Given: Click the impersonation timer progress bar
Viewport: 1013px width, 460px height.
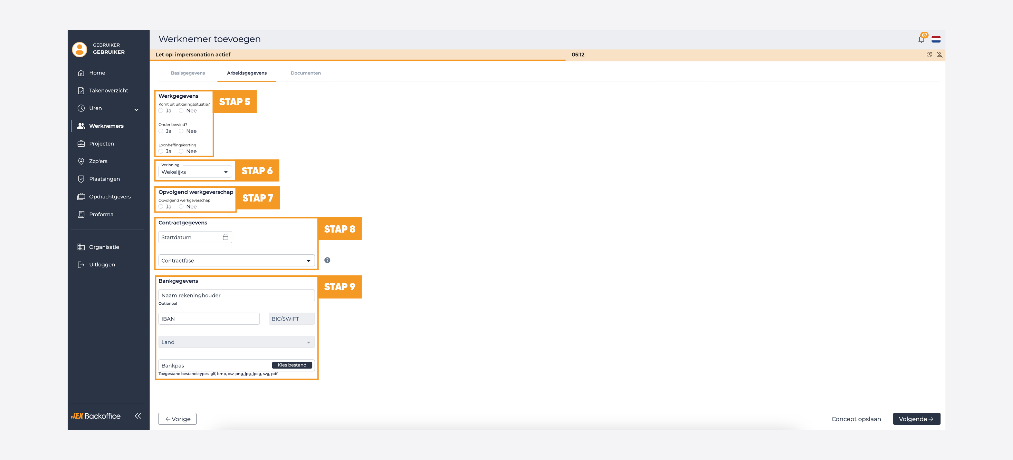Looking at the screenshot, I should [x=357, y=60].
